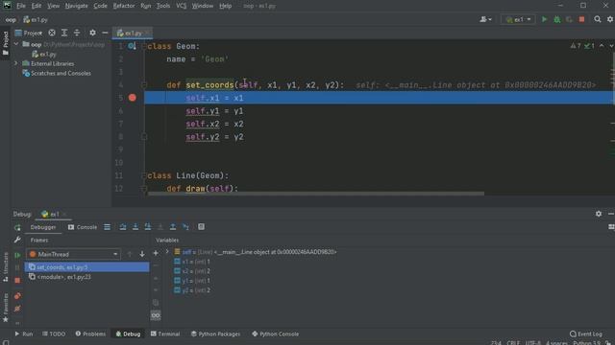
Task: Rerun ex1 in Debug panel
Action: [x=17, y=227]
